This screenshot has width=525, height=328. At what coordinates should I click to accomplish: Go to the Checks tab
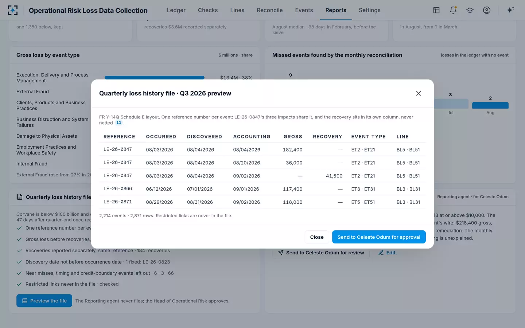[208, 10]
